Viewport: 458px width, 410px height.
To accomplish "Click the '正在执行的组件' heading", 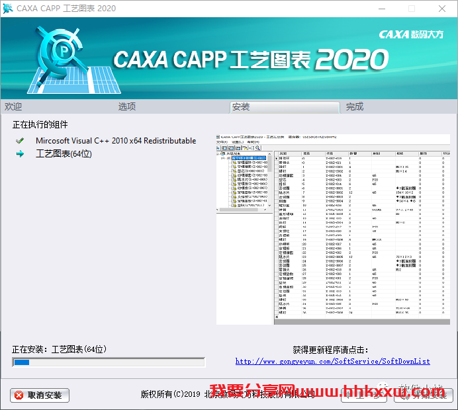I will click(x=40, y=124).
